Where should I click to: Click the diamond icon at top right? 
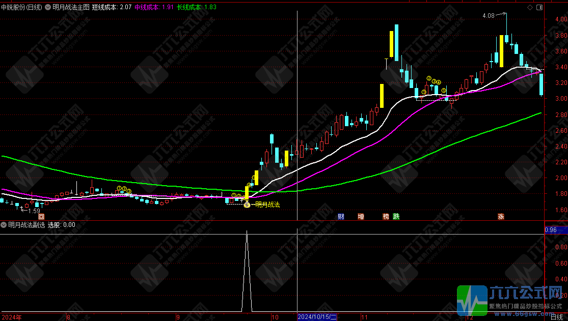click(x=530, y=8)
